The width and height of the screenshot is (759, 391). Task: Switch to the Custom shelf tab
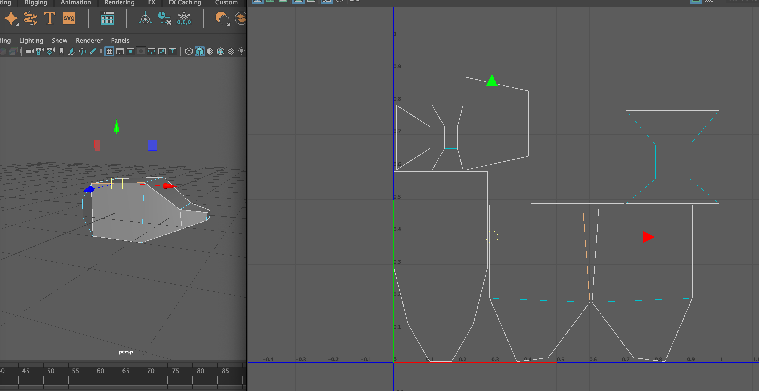[226, 3]
